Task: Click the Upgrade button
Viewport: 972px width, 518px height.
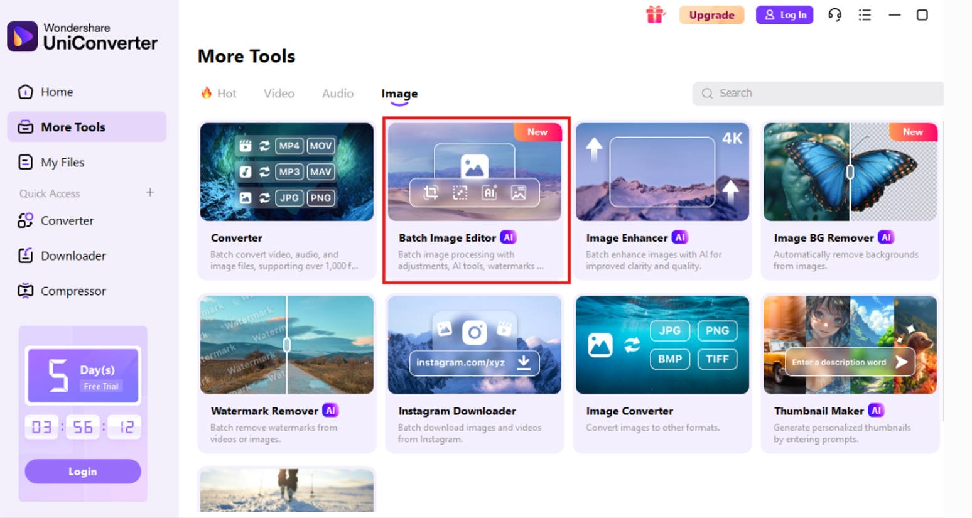Action: [711, 15]
